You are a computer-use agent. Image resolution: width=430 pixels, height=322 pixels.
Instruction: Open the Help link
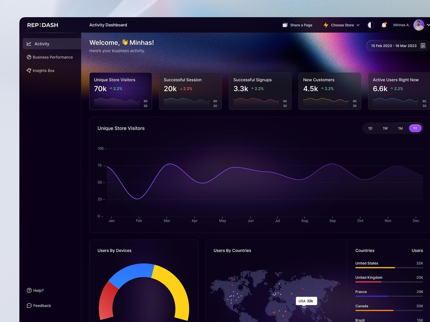tap(35, 290)
